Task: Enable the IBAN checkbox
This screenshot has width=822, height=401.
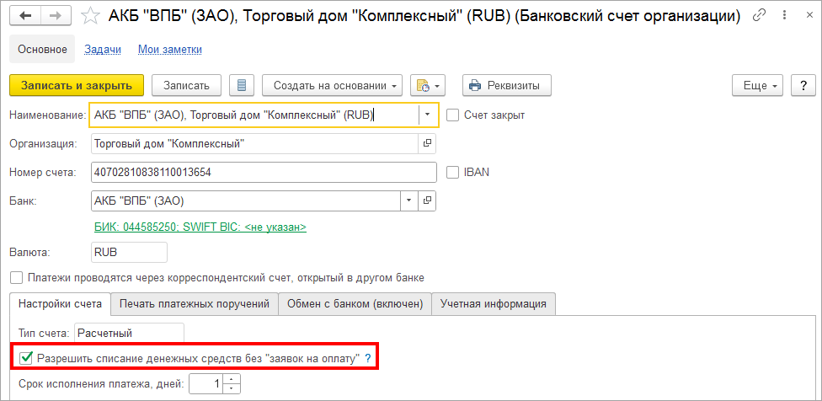Action: (x=452, y=172)
